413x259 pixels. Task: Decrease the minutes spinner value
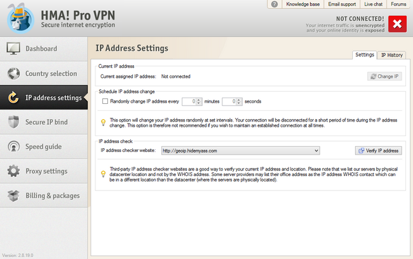199,103
